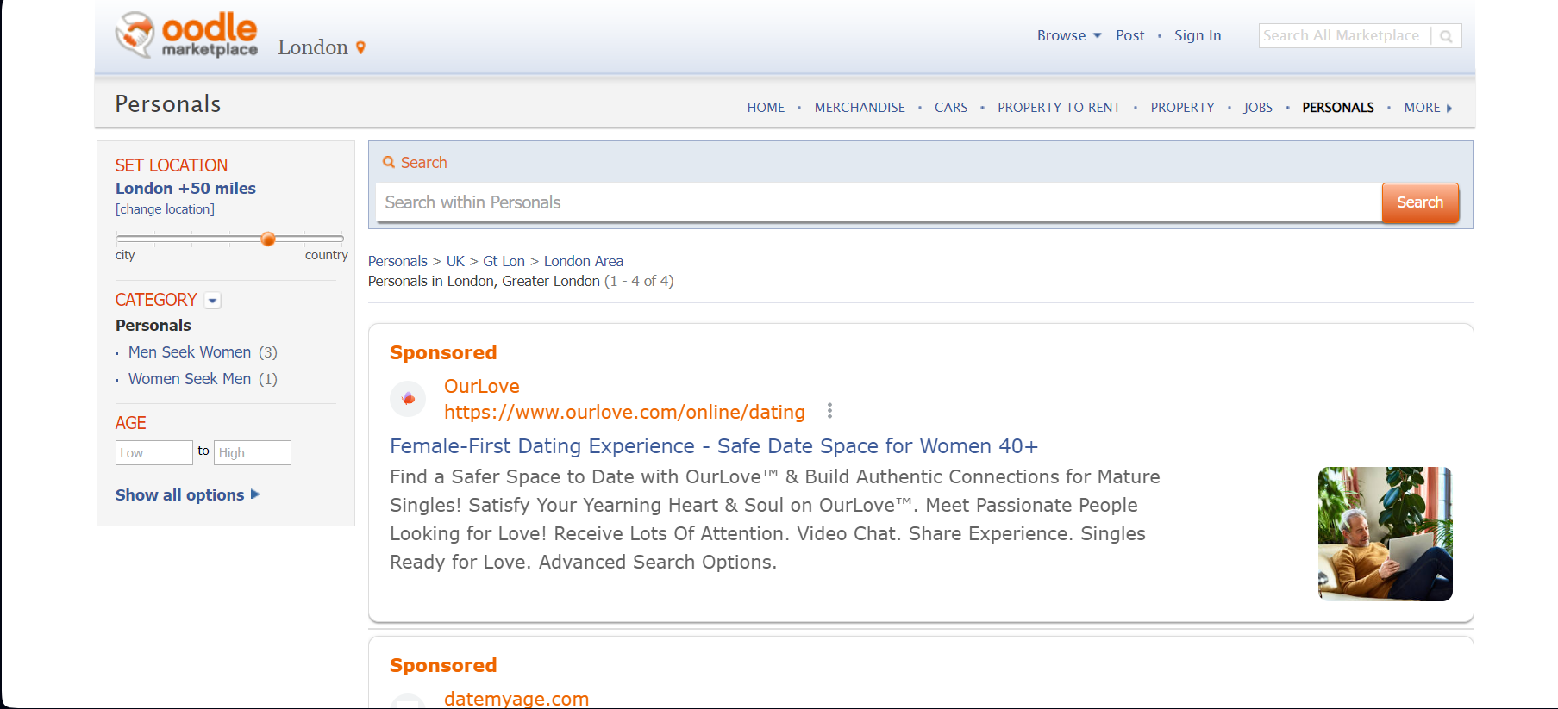Open the JOBS section
This screenshot has height=709, width=1558.
[1258, 108]
